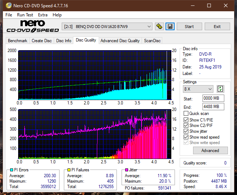Screen dimensions: 237x195
Task: Click the PI Failures lower graph
Action: 95,134
